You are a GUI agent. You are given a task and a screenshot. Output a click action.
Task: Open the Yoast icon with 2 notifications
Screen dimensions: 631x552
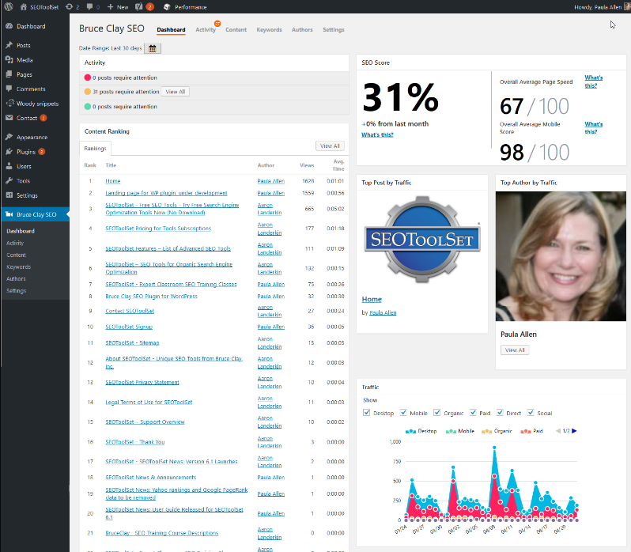[139, 7]
